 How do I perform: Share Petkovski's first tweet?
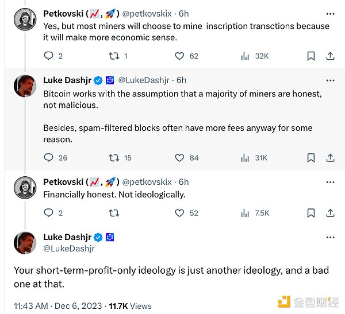[330, 56]
